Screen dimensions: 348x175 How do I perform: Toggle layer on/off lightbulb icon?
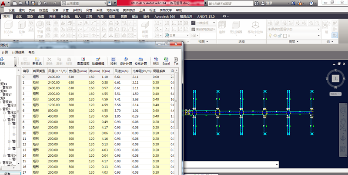click(270, 36)
